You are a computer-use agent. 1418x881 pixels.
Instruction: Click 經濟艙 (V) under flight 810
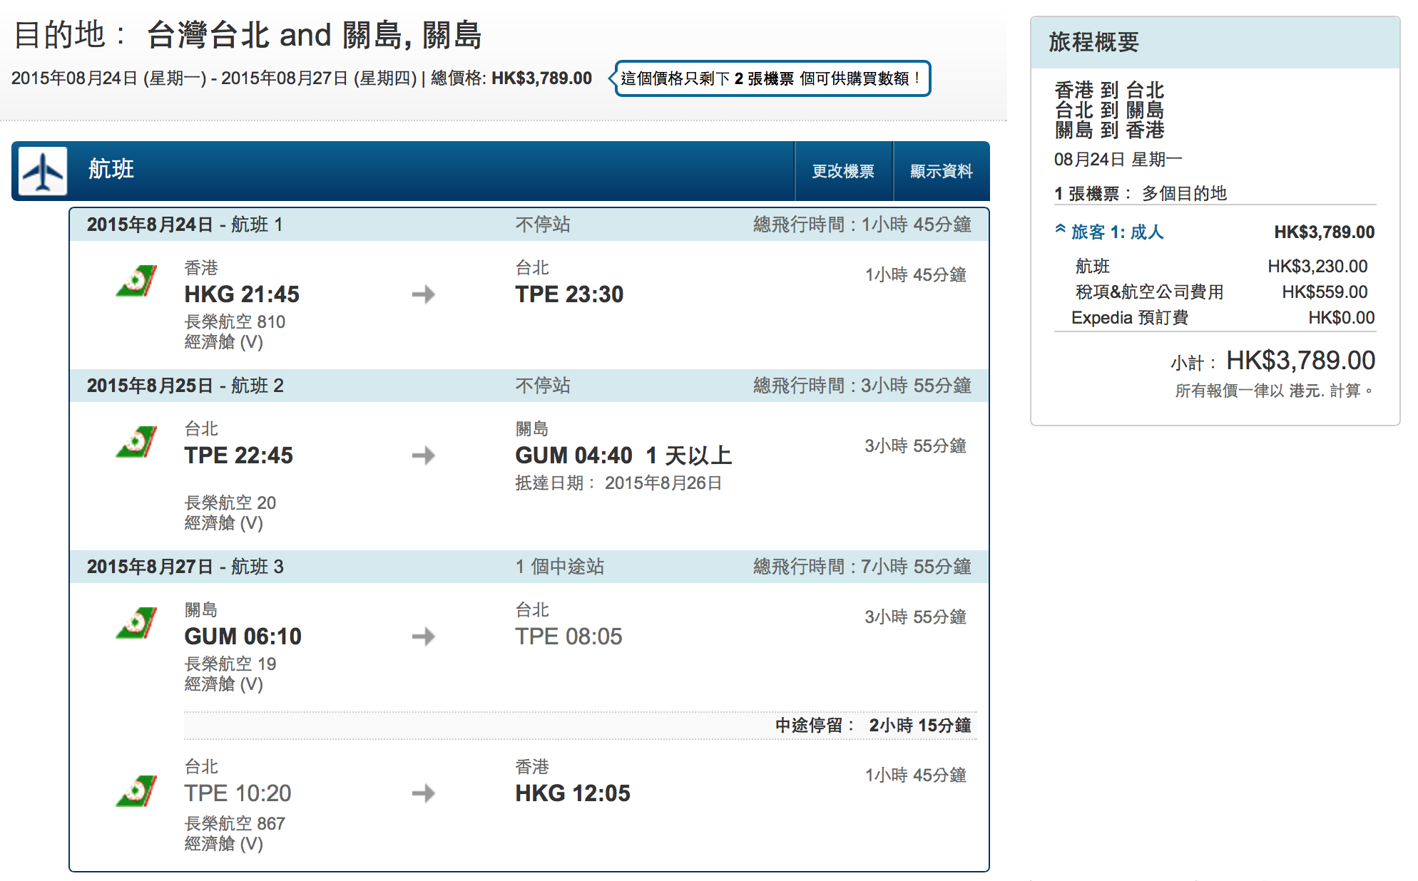point(224,342)
